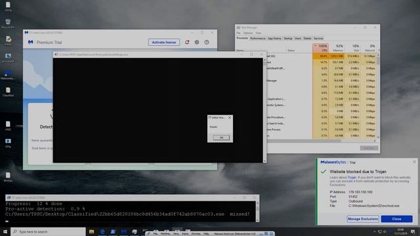The image size is (420, 236).
Task: Switch to Performance tab in Task Manager
Action: 258,39
